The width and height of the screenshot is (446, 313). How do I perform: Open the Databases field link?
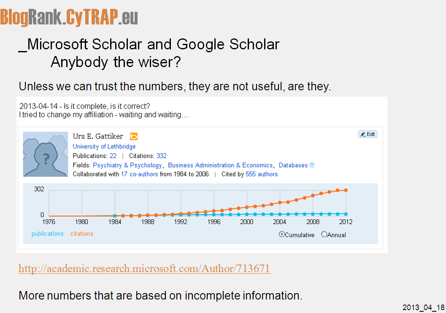click(293, 165)
